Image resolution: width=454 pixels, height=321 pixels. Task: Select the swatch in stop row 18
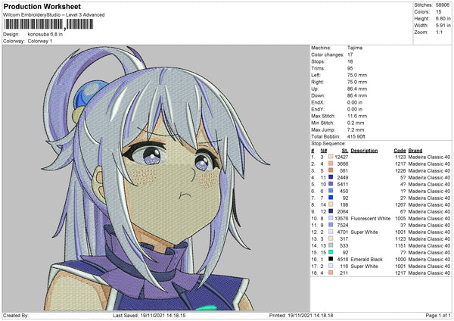(331, 273)
